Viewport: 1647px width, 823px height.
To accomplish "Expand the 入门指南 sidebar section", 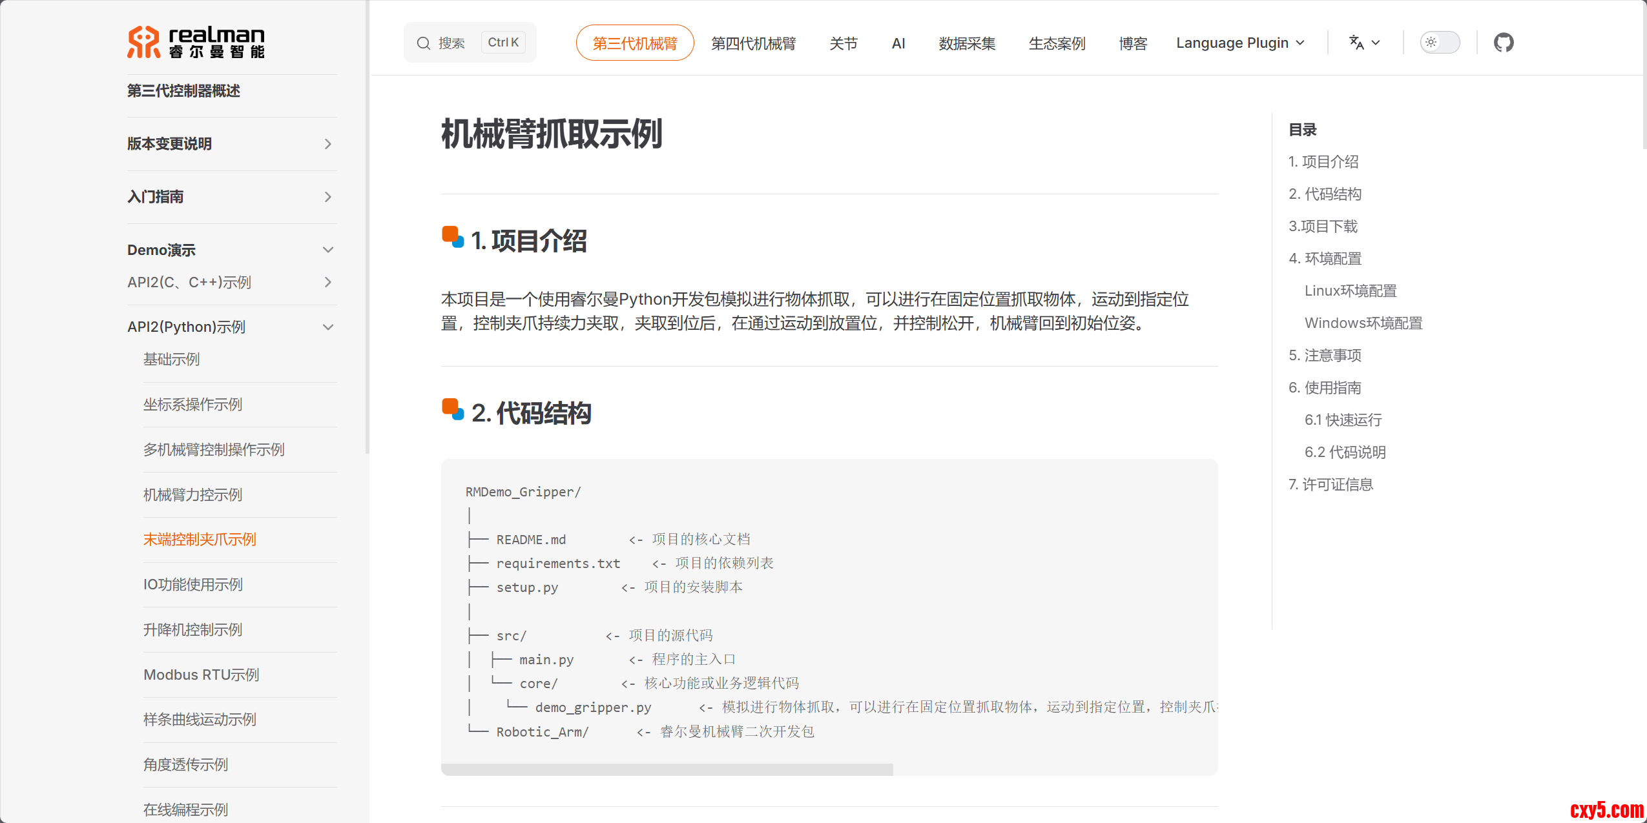I will pos(328,197).
